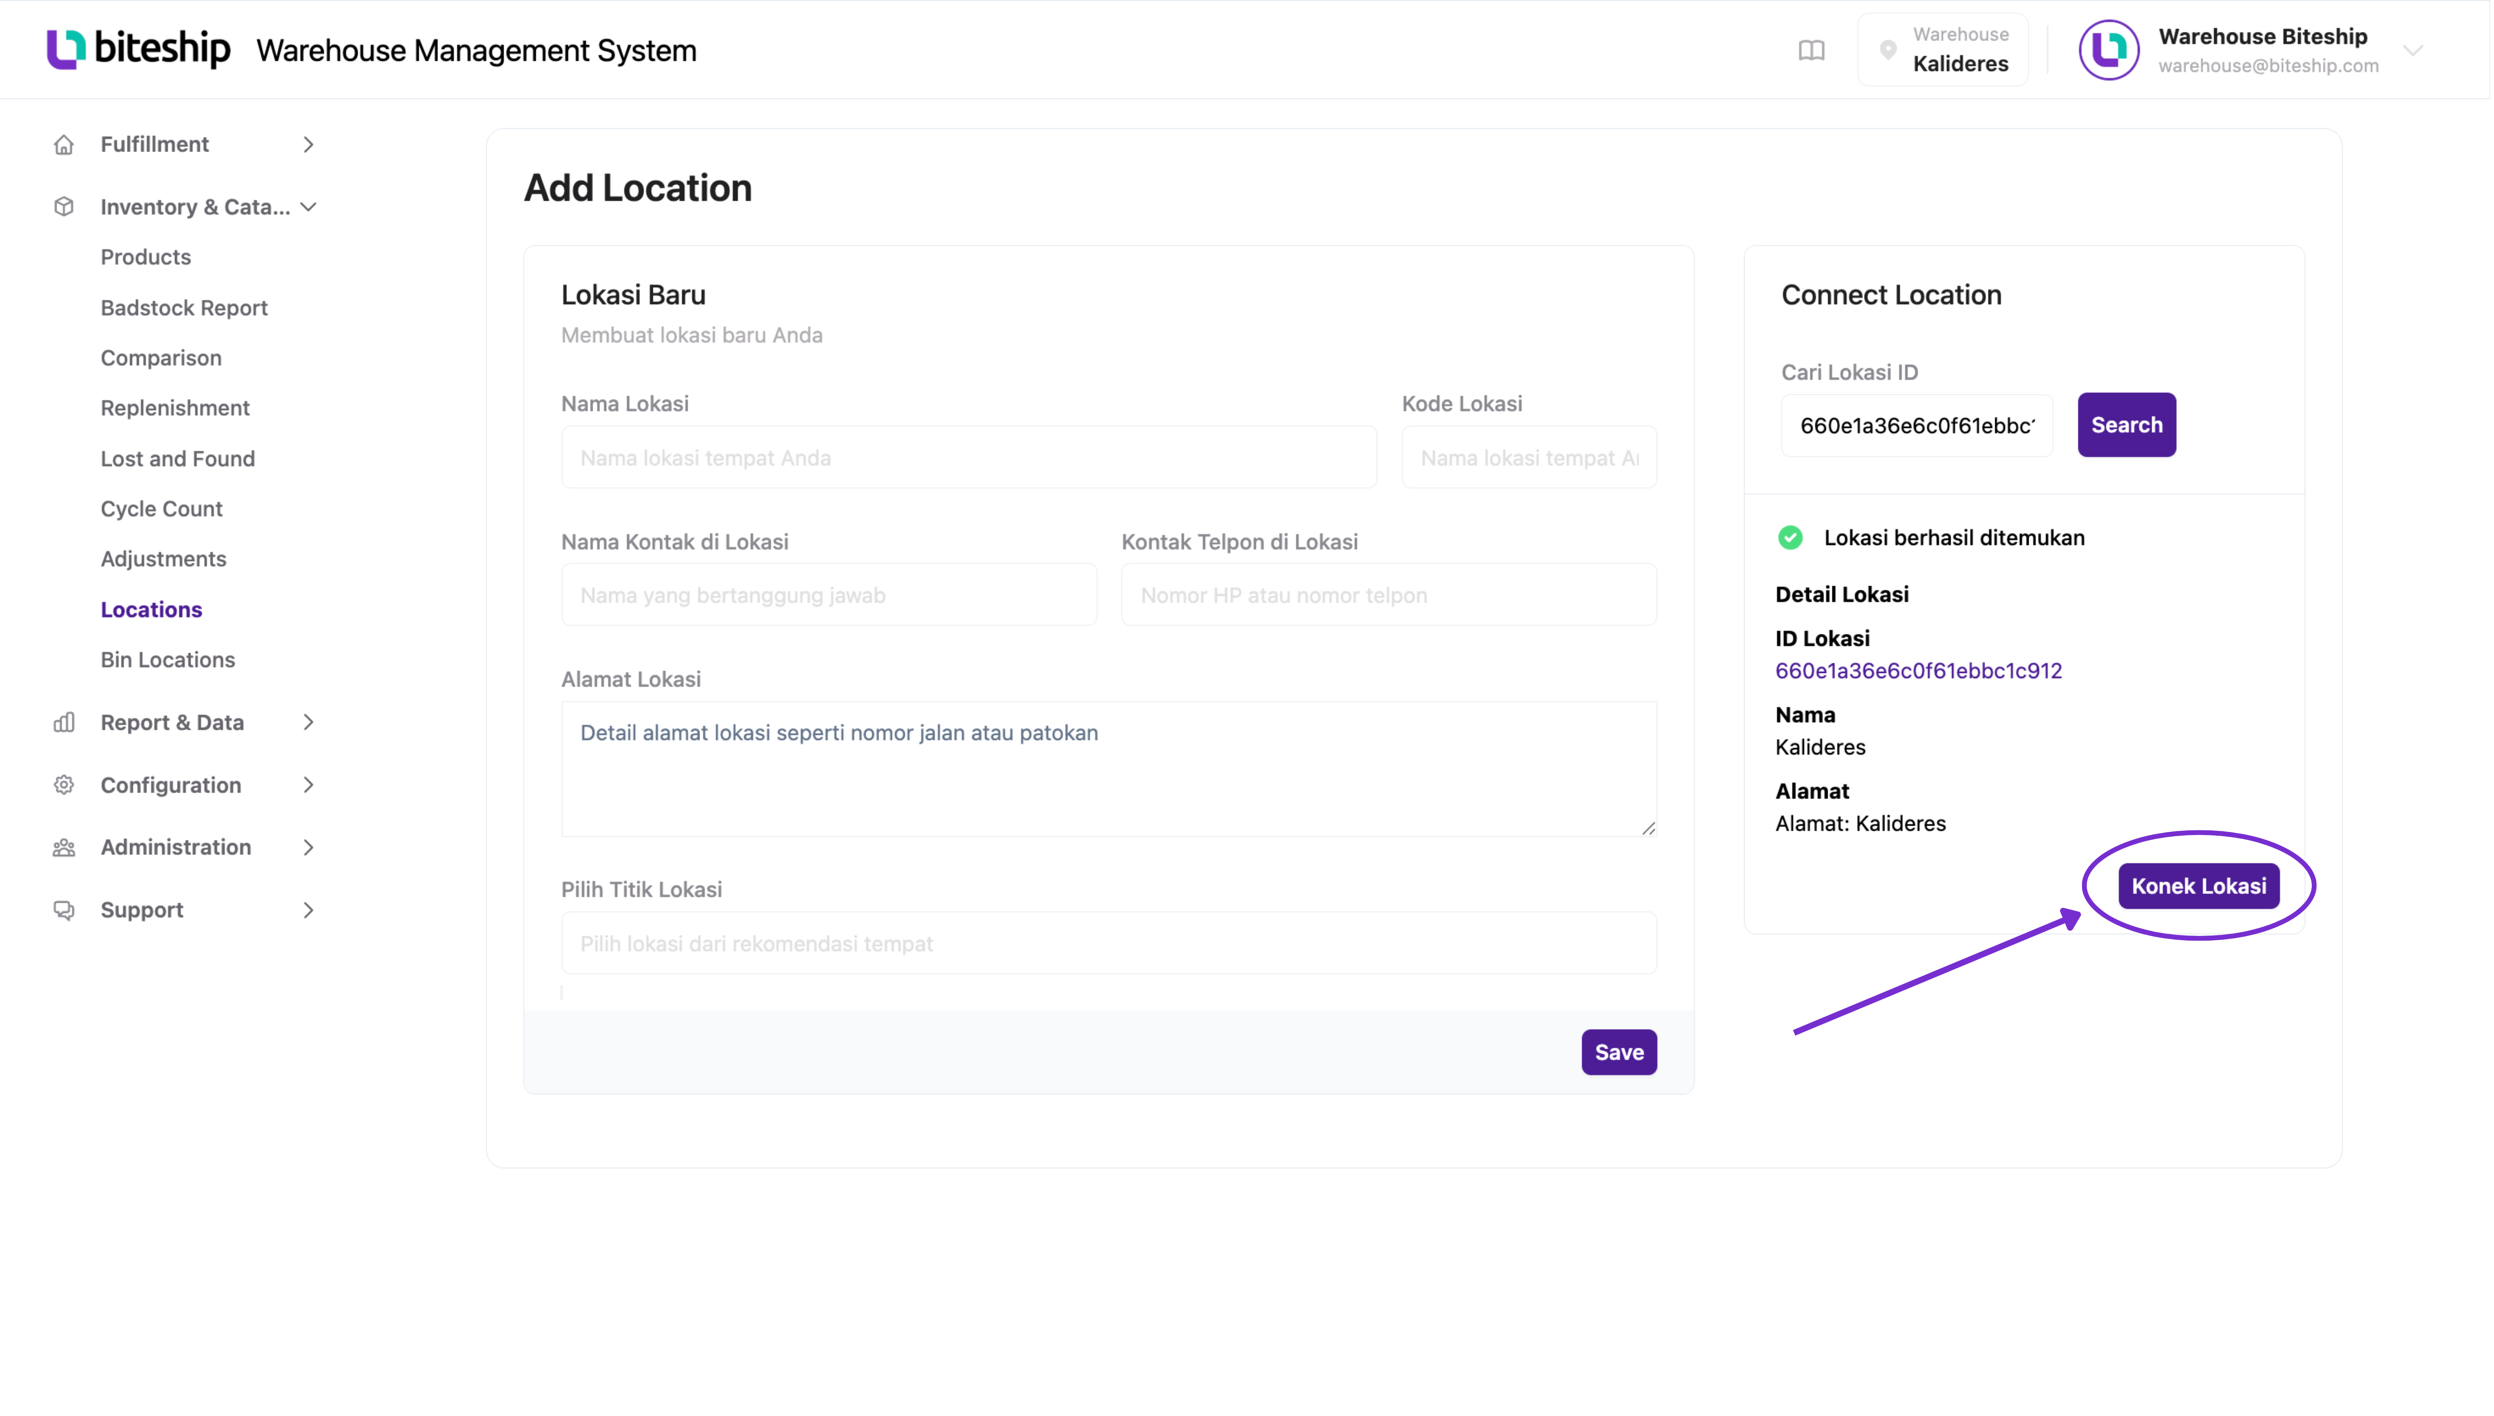
Task: Select Locations in the sidebar
Action: click(x=152, y=610)
